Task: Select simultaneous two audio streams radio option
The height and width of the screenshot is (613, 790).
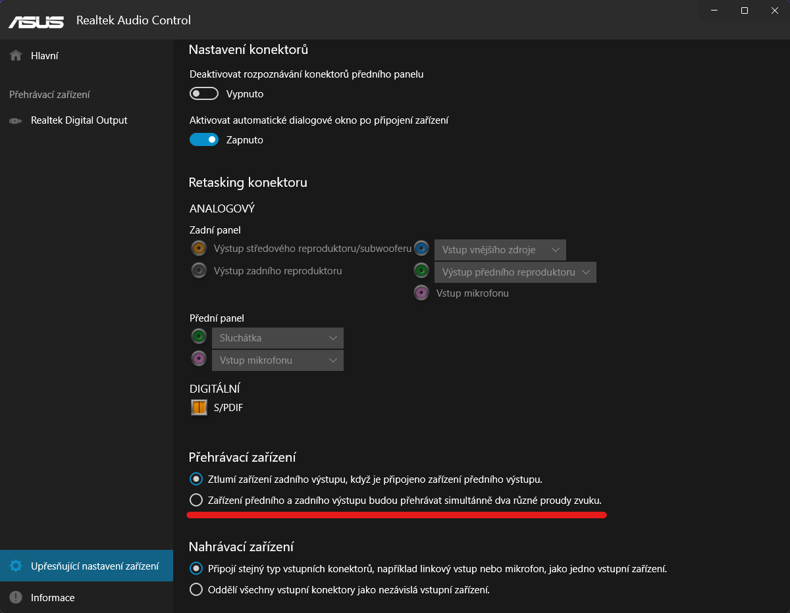Action: [x=196, y=500]
